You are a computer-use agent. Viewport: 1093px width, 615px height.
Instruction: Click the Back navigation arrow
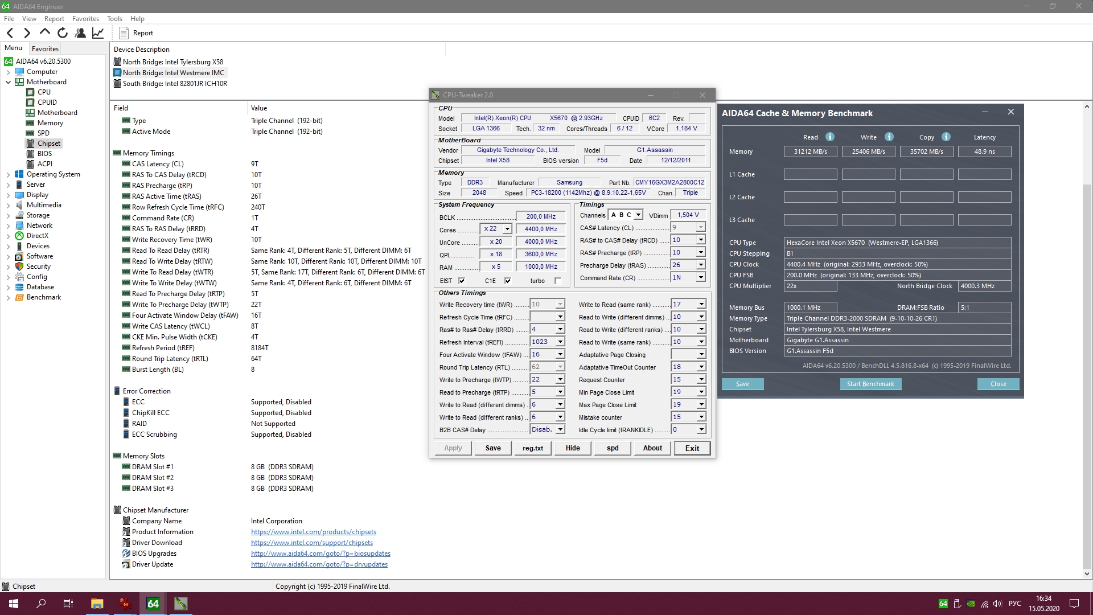point(10,33)
